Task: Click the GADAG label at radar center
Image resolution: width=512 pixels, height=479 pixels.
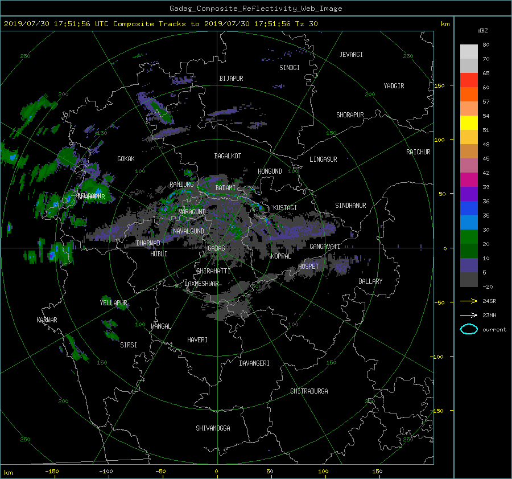Action: [216, 248]
